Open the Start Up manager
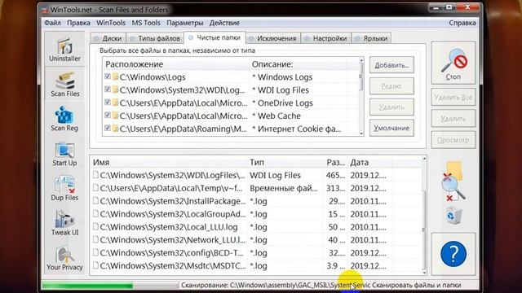 [64, 154]
